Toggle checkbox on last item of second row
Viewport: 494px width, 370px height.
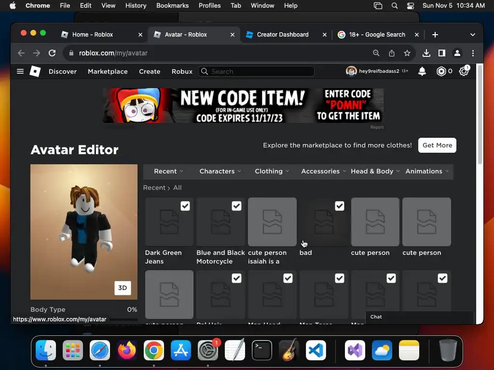[x=443, y=278]
